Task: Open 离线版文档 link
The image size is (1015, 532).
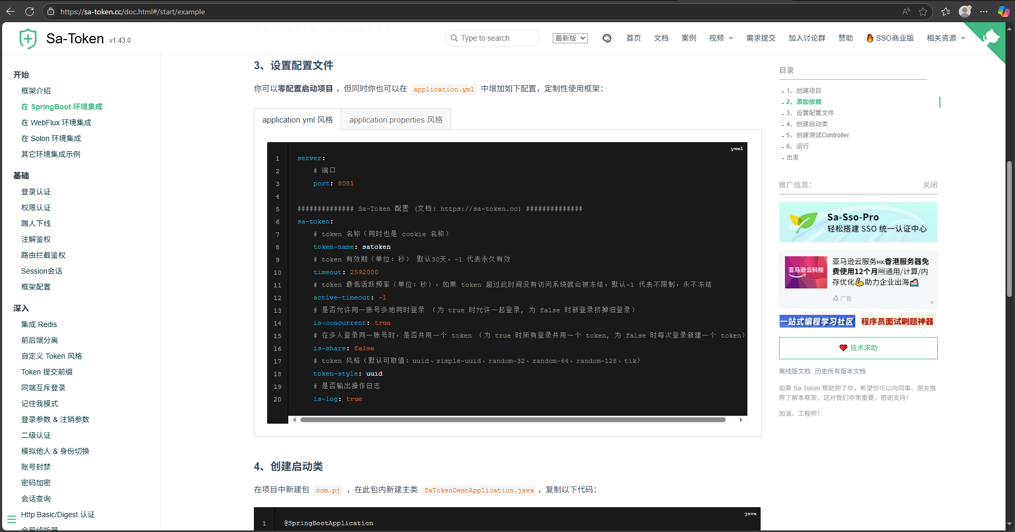Action: (x=794, y=371)
